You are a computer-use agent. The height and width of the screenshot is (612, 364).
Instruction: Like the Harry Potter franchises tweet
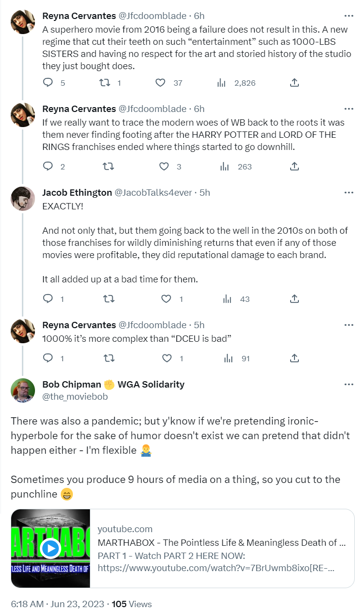[x=164, y=167]
